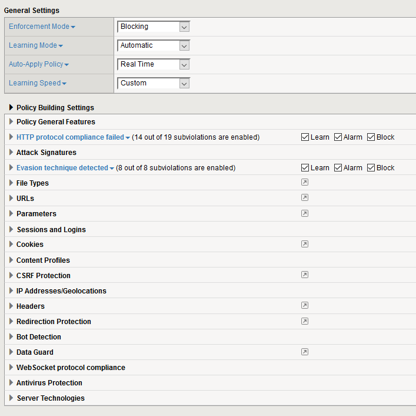This screenshot has width=416, height=416.
Task: Open the URLs external link icon
Action: tap(304, 198)
